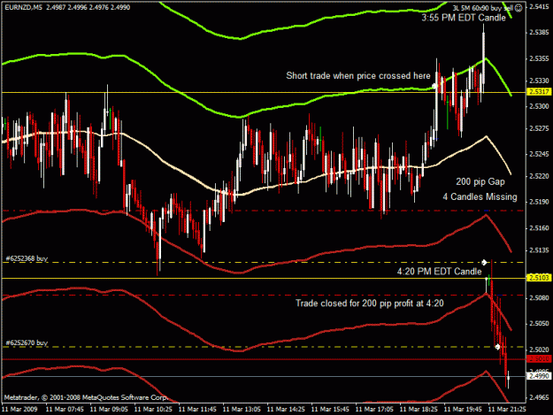Select 'Short trade when price crossed here' label

[x=358, y=76]
